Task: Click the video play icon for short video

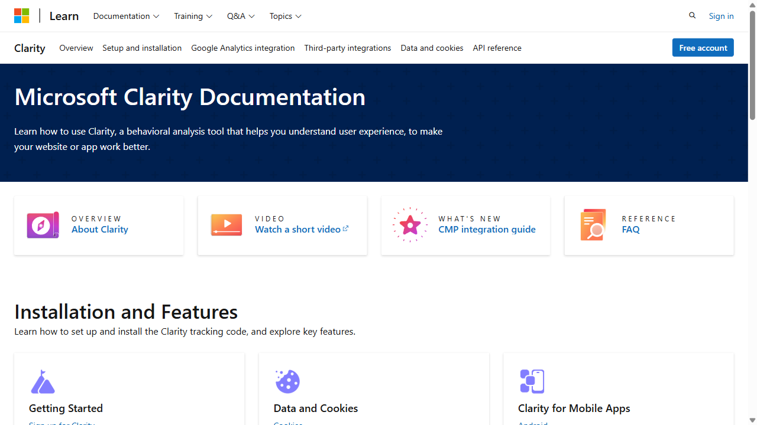Action: [226, 225]
